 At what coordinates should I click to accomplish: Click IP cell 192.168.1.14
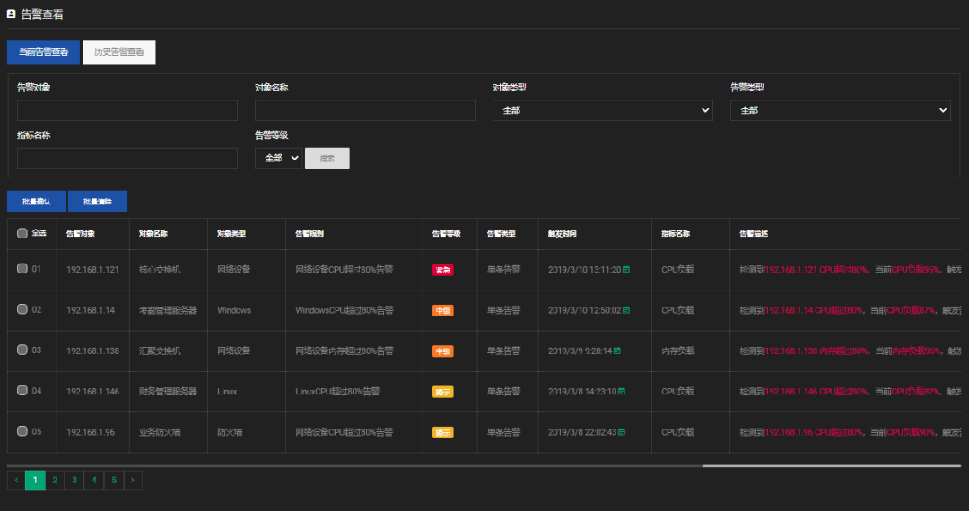pos(91,310)
